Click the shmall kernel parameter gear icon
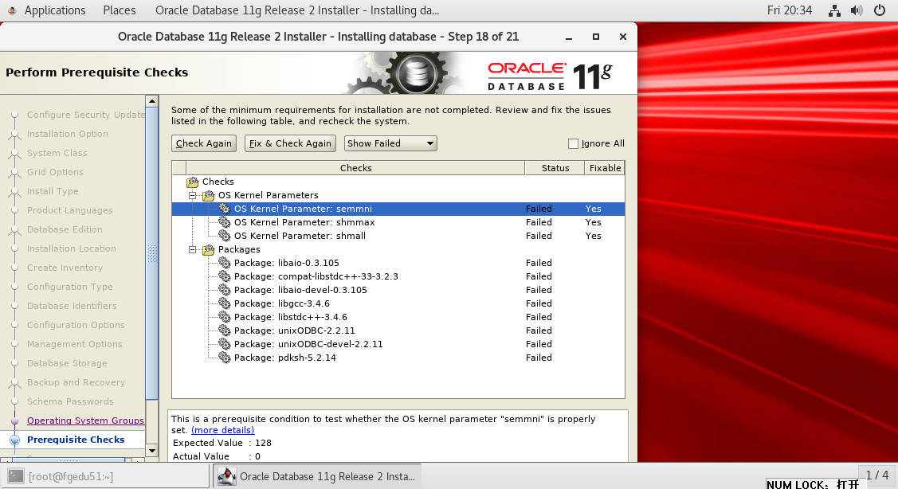This screenshot has height=489, width=898. click(225, 236)
